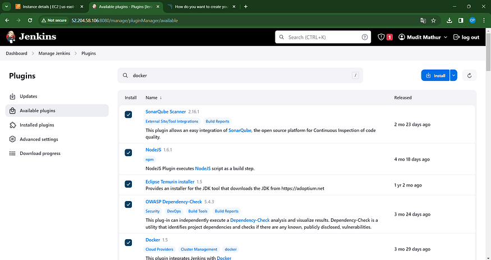Click the Cloud Providers tag

tap(159, 249)
